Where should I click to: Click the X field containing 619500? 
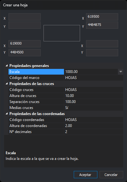102,17
